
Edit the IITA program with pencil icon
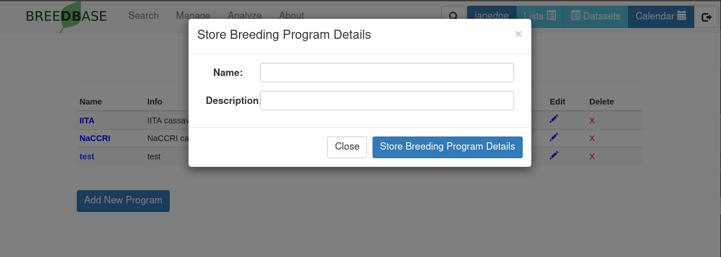click(x=554, y=119)
